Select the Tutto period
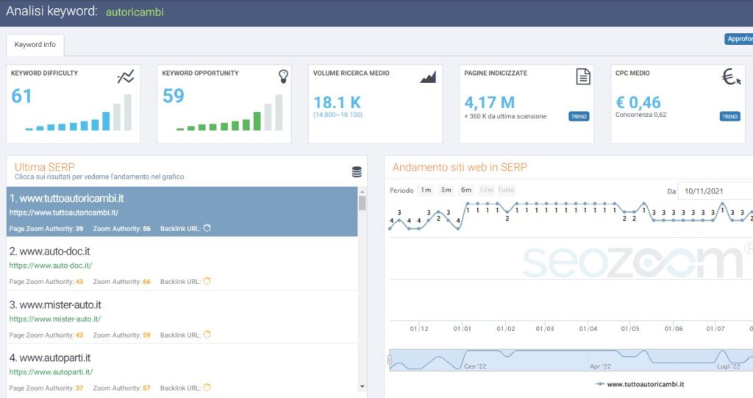Screen dimensions: 753x398 click(x=506, y=190)
